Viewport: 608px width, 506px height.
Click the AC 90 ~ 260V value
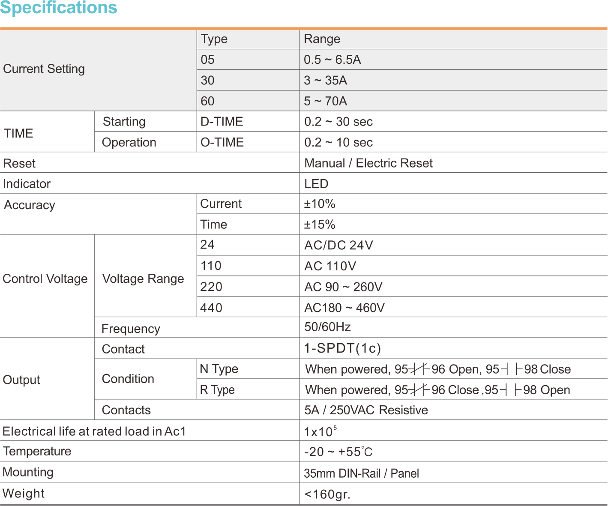point(343,287)
